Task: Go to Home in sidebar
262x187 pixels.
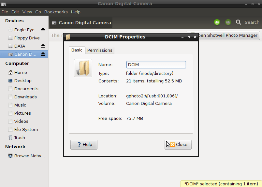Action: (24, 72)
